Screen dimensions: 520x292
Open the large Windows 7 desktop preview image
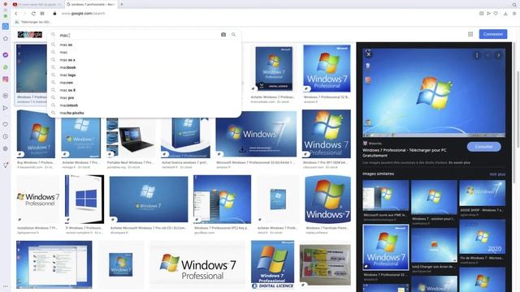pos(434,92)
